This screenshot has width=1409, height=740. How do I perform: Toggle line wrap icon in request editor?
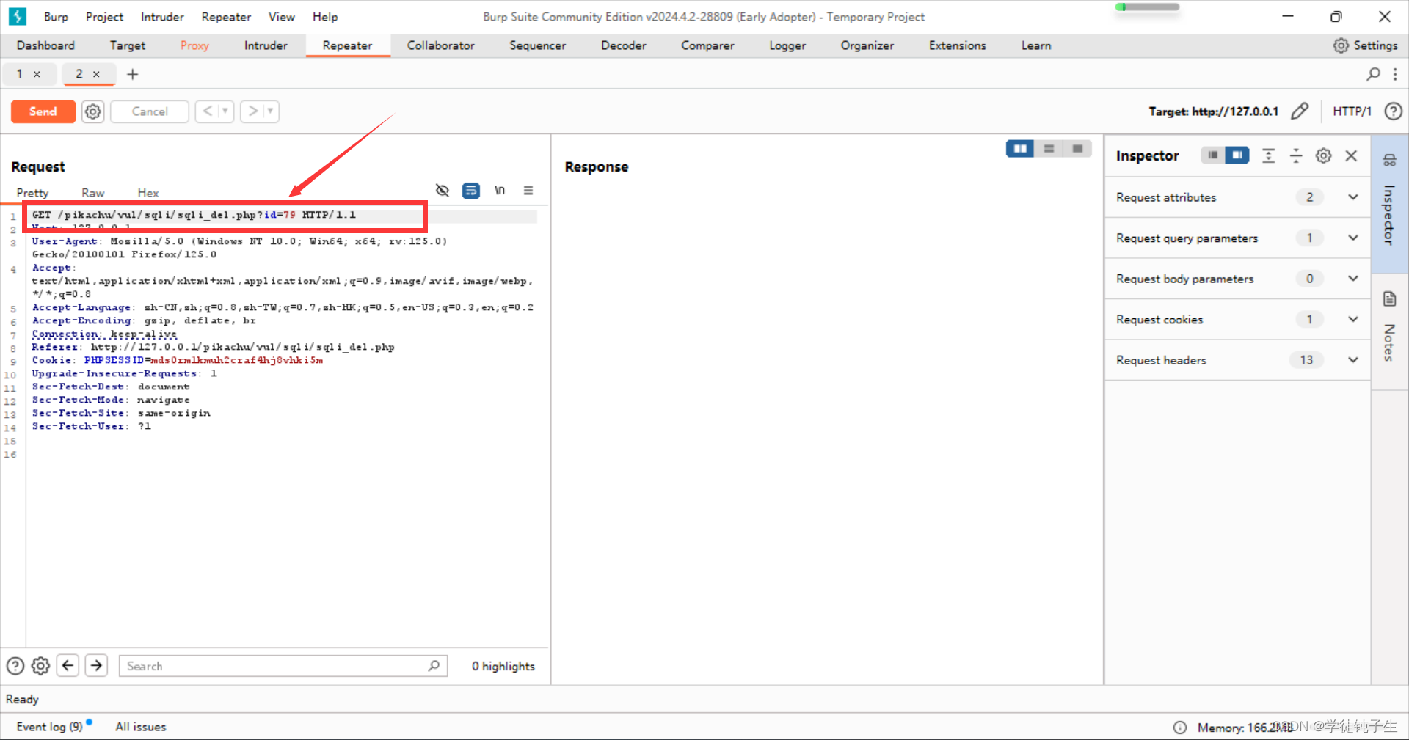click(x=470, y=191)
